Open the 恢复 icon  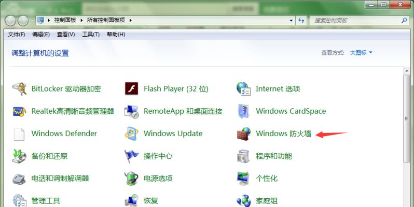click(x=131, y=201)
